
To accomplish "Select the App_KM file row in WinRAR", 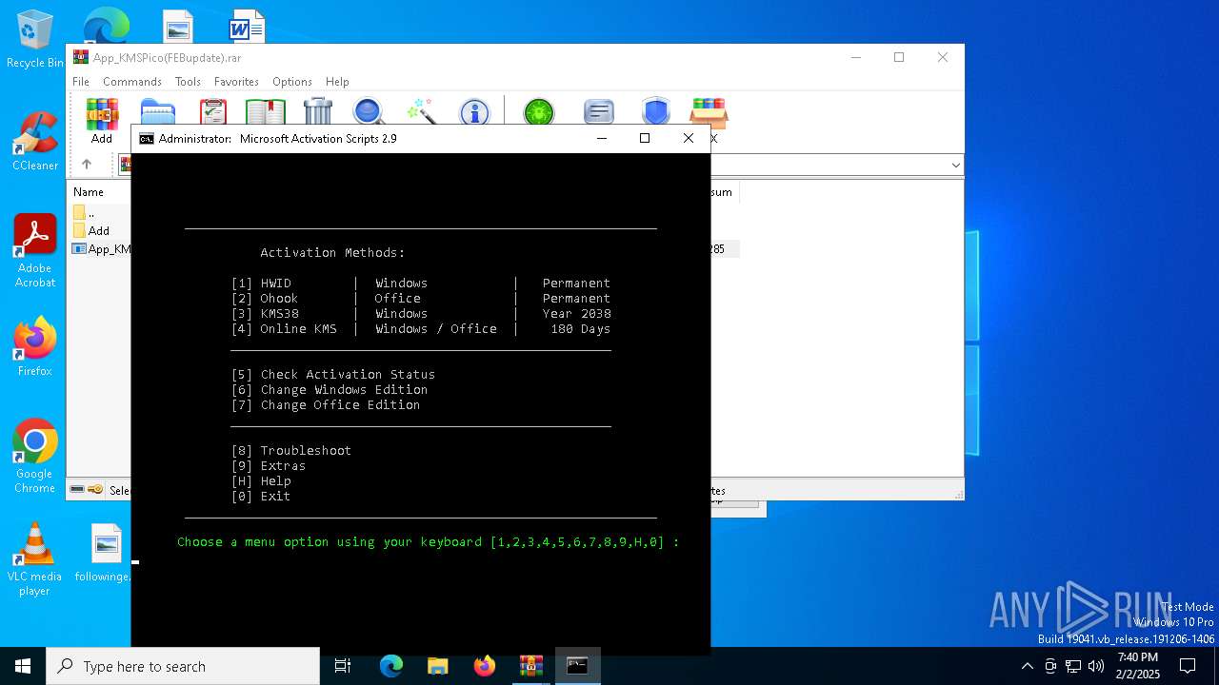I will [101, 249].
